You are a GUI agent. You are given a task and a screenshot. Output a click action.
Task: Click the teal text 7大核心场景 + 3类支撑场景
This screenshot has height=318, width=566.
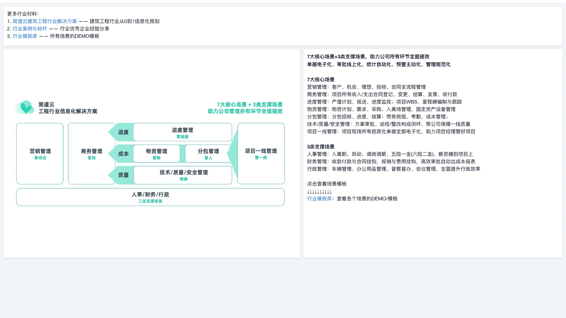250,105
